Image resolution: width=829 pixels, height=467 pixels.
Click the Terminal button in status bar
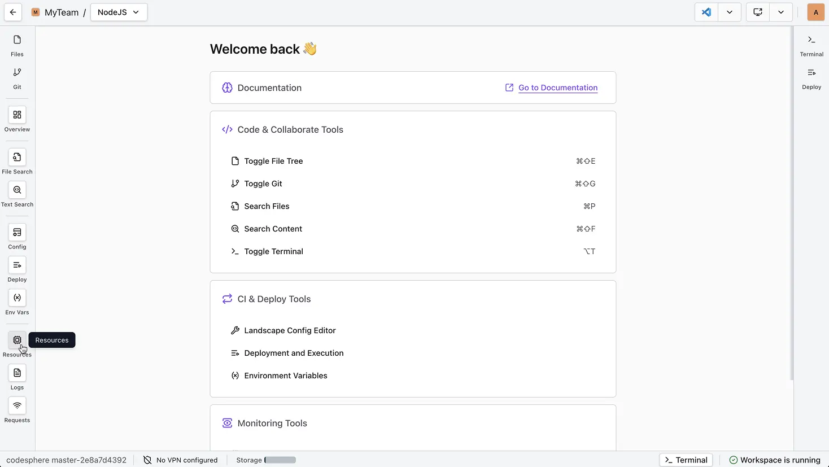pyautogui.click(x=686, y=460)
